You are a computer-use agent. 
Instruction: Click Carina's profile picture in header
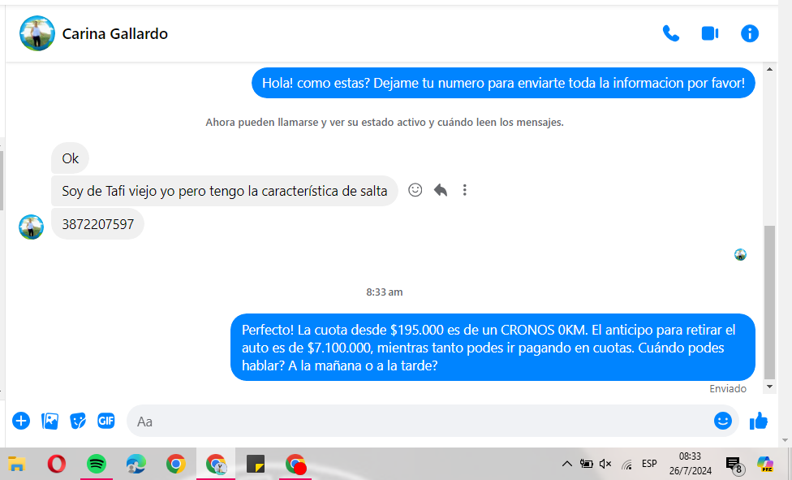click(x=37, y=34)
